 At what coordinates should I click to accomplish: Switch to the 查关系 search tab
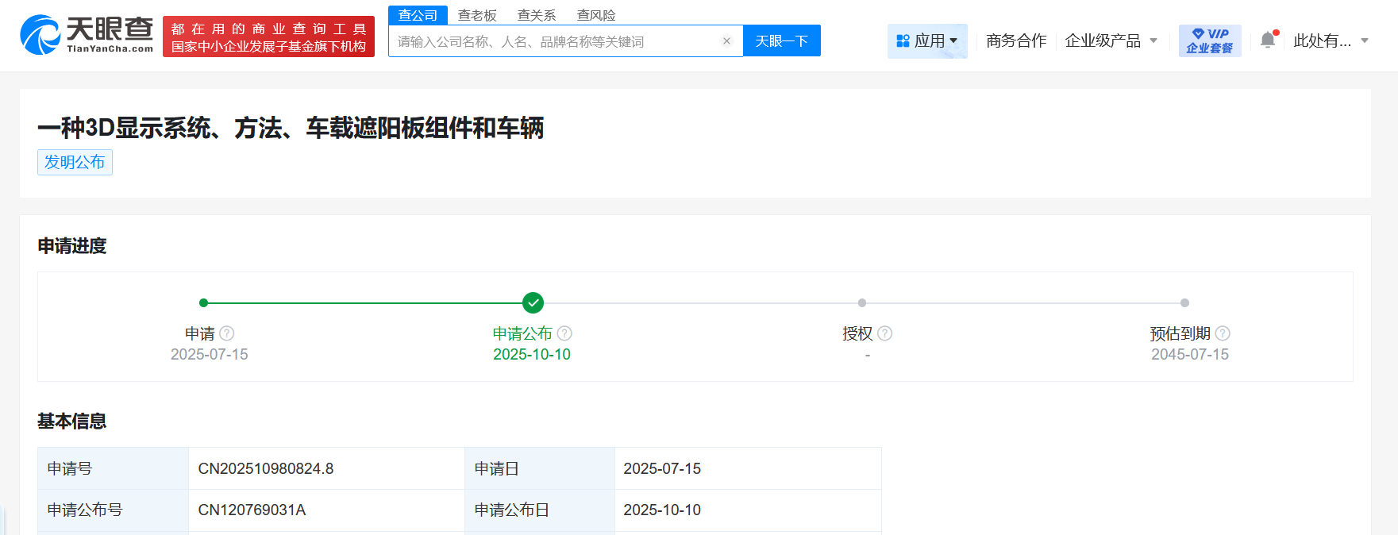point(537,15)
